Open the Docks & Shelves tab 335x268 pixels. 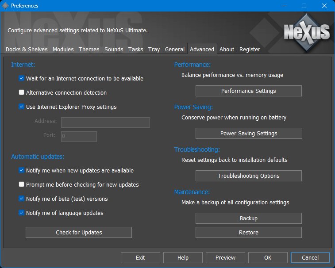[x=27, y=50]
